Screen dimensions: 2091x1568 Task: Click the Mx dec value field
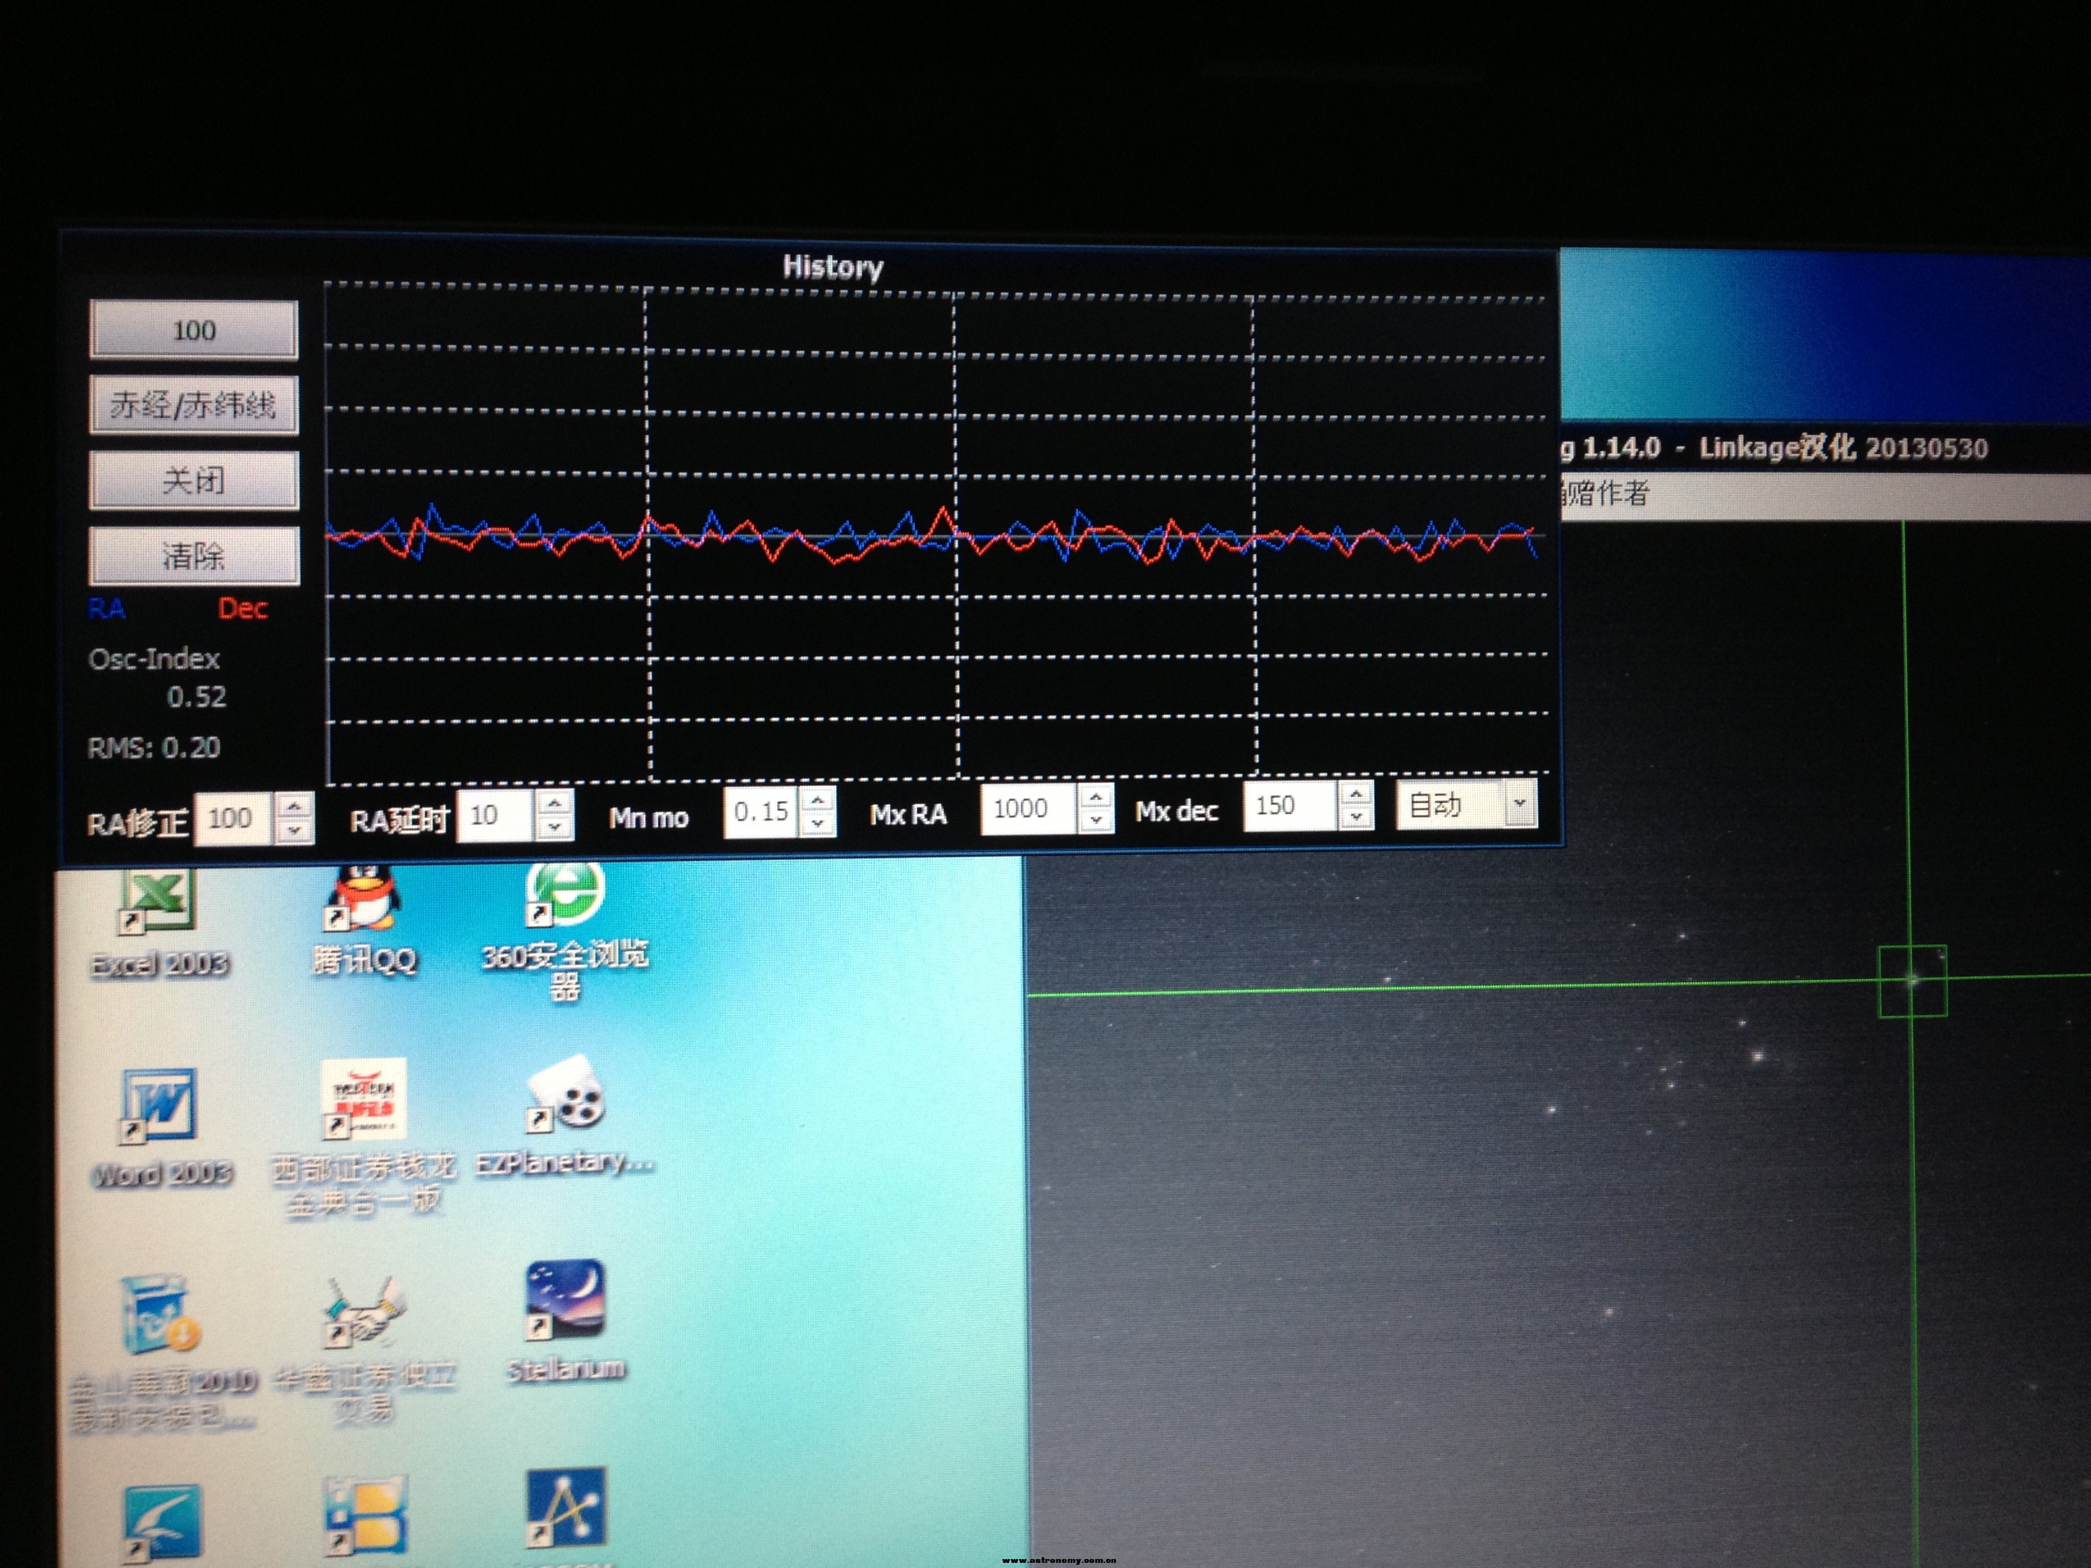(x=1290, y=806)
